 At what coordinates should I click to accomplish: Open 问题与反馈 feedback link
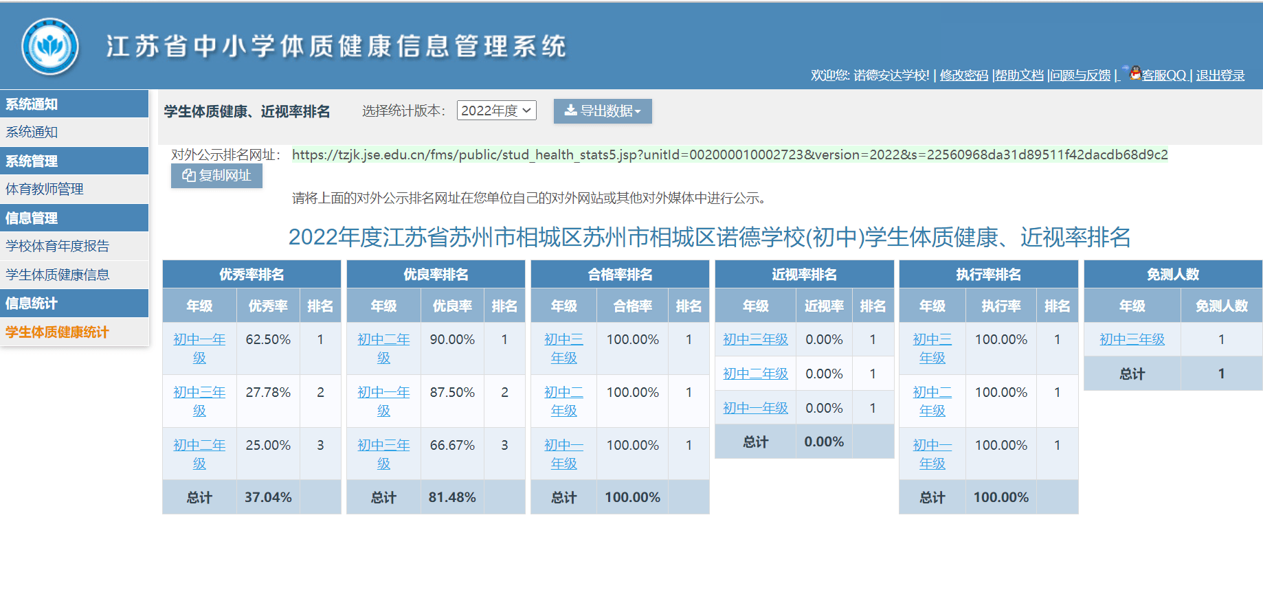[x=1080, y=76]
